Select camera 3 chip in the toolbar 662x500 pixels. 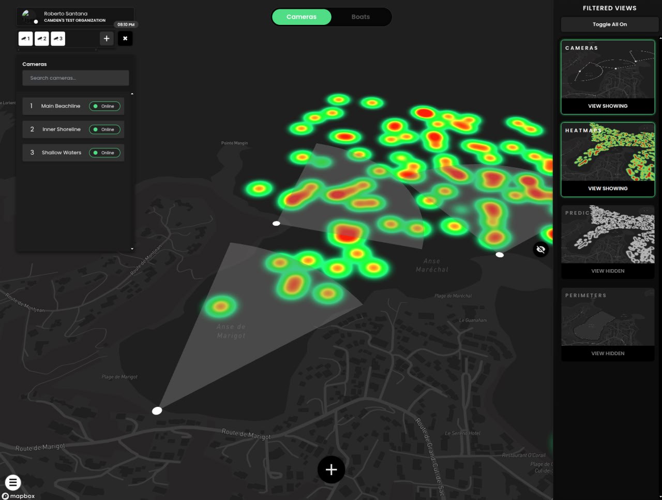pos(58,38)
